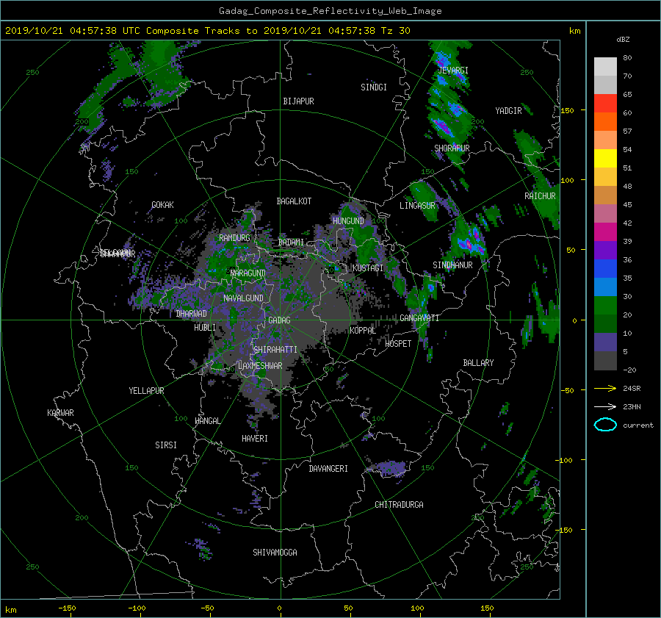
Task: Select the red 65 dBZ color swatch
Action: coord(605,103)
